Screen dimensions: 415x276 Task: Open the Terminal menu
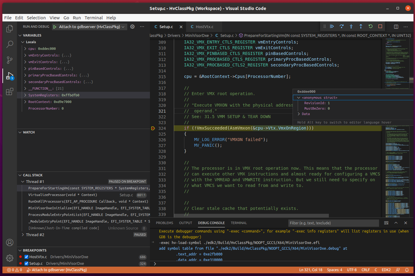[x=93, y=18]
